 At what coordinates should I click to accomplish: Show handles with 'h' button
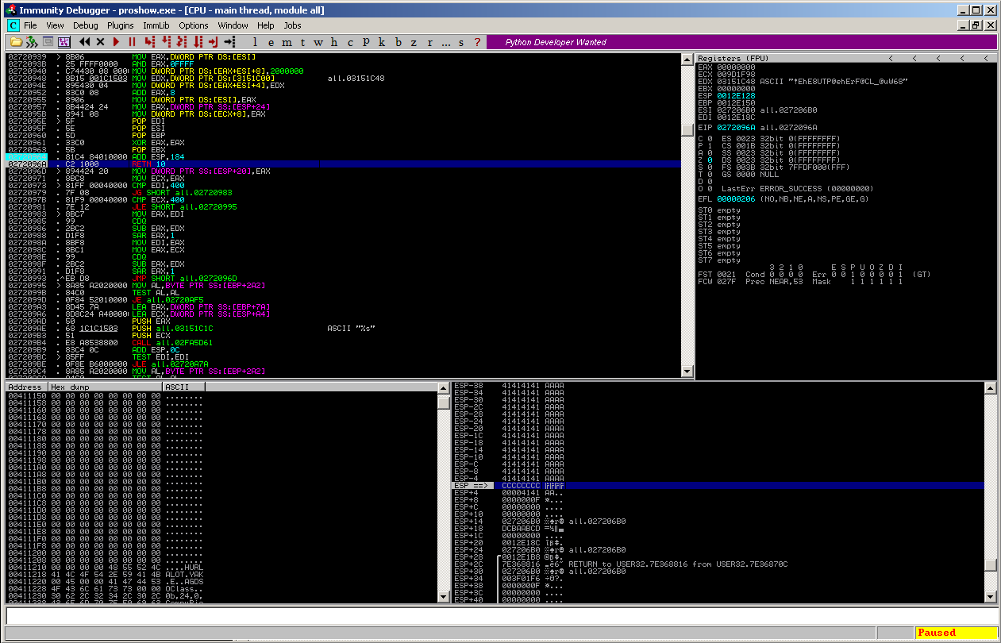click(x=333, y=42)
